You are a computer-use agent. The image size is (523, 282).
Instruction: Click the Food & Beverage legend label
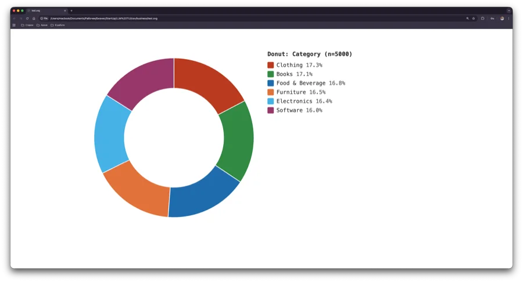click(300, 83)
